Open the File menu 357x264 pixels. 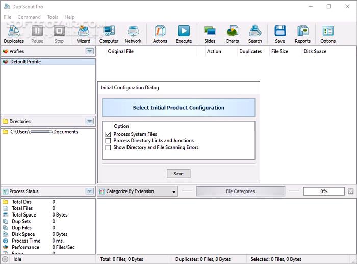(8, 17)
